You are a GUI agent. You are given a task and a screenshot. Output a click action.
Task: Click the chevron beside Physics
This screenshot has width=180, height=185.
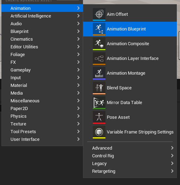(78, 116)
